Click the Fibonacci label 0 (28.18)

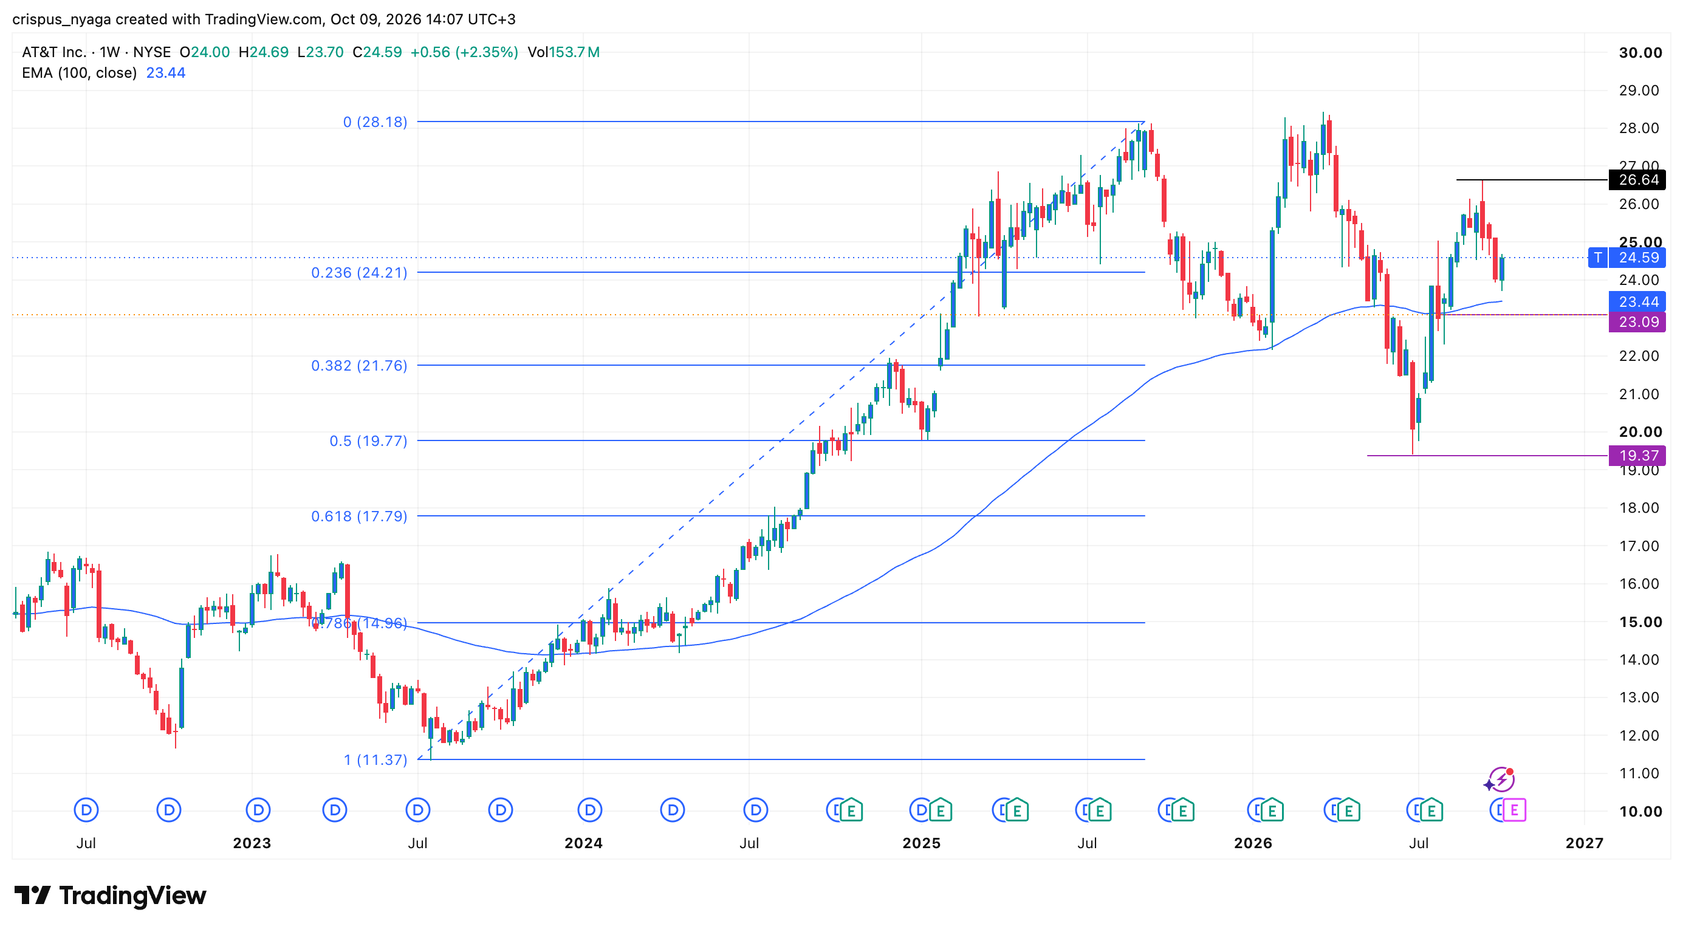tap(375, 122)
